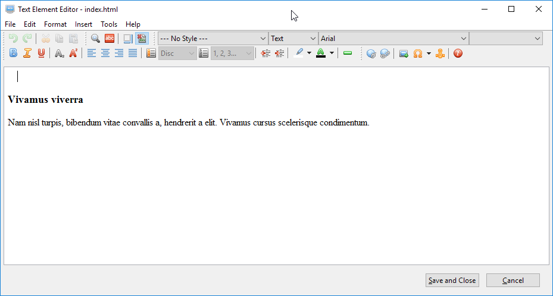This screenshot has height=296, width=553.
Task: Insert an anchor
Action: 440,53
